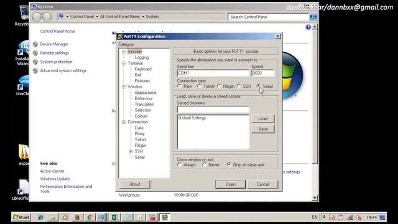Open the LibreOffice desktop shortcut

[x=22, y=190]
